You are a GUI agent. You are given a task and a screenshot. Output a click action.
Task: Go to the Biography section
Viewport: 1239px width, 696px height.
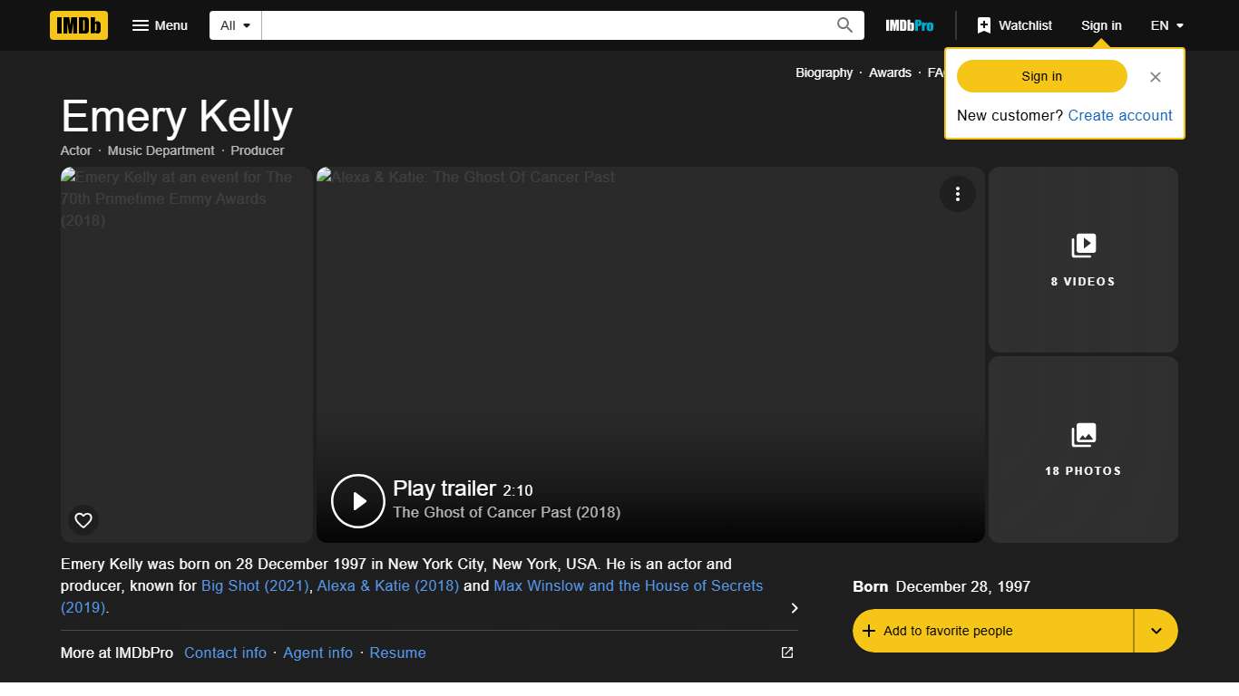824,72
